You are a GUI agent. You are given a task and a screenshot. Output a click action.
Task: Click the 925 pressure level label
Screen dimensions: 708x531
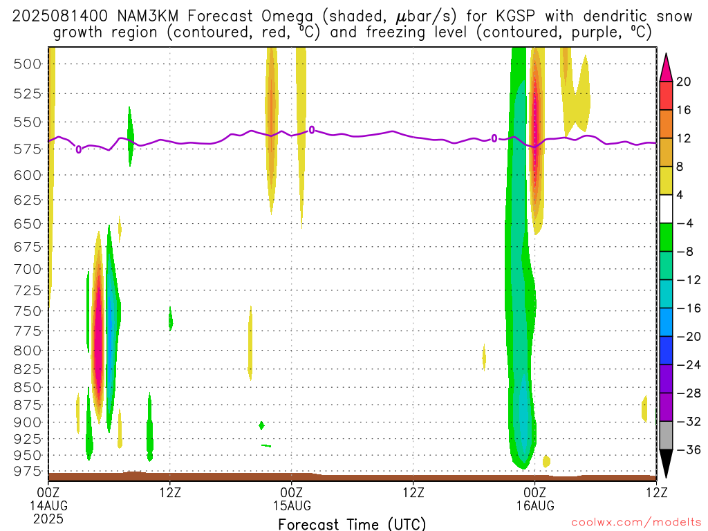coord(28,439)
